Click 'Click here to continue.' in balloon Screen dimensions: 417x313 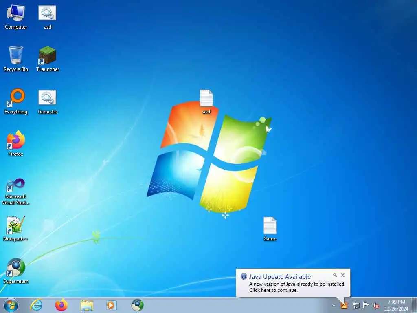coord(273,290)
